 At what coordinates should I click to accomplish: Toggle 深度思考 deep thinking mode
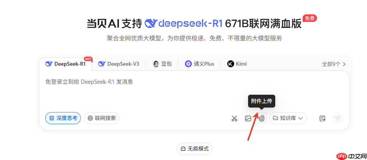pos(63,118)
